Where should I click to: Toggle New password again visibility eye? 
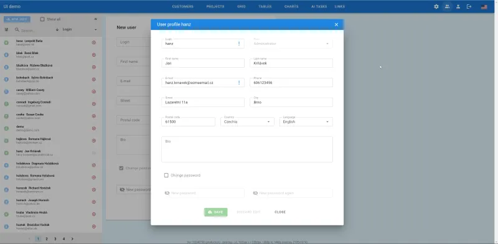pos(255,193)
